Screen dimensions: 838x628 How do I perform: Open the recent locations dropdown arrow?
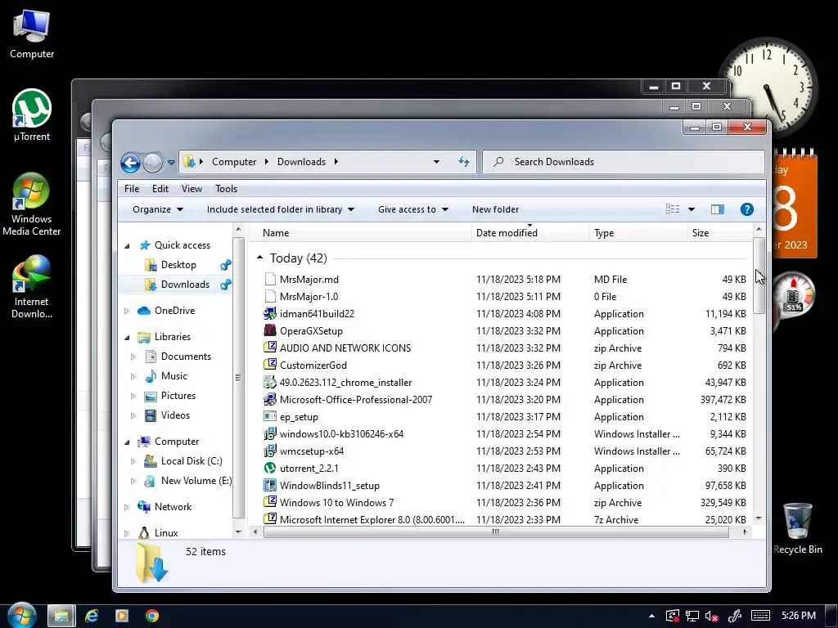point(171,163)
